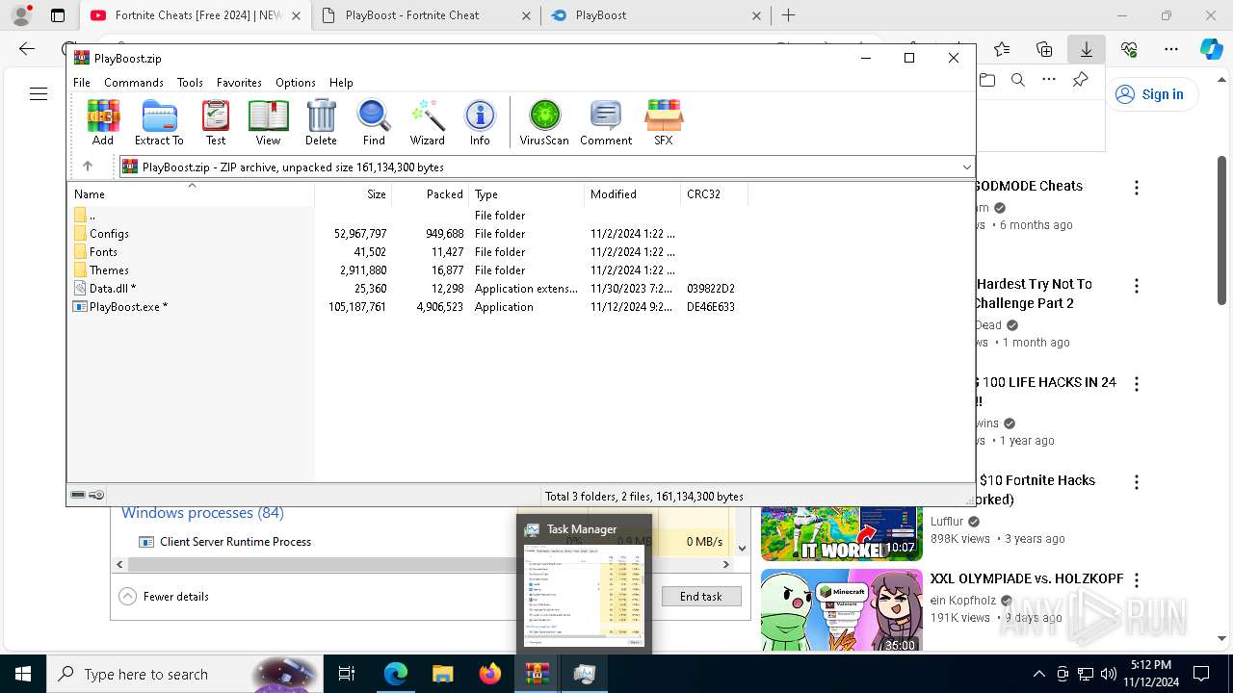This screenshot has width=1233, height=693.
Task: Click End task in Task Manager
Action: 701,597
